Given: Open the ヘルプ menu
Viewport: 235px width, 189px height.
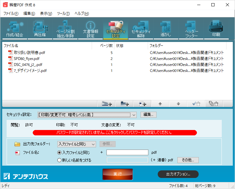Looking at the screenshot, I should pos(82,14).
